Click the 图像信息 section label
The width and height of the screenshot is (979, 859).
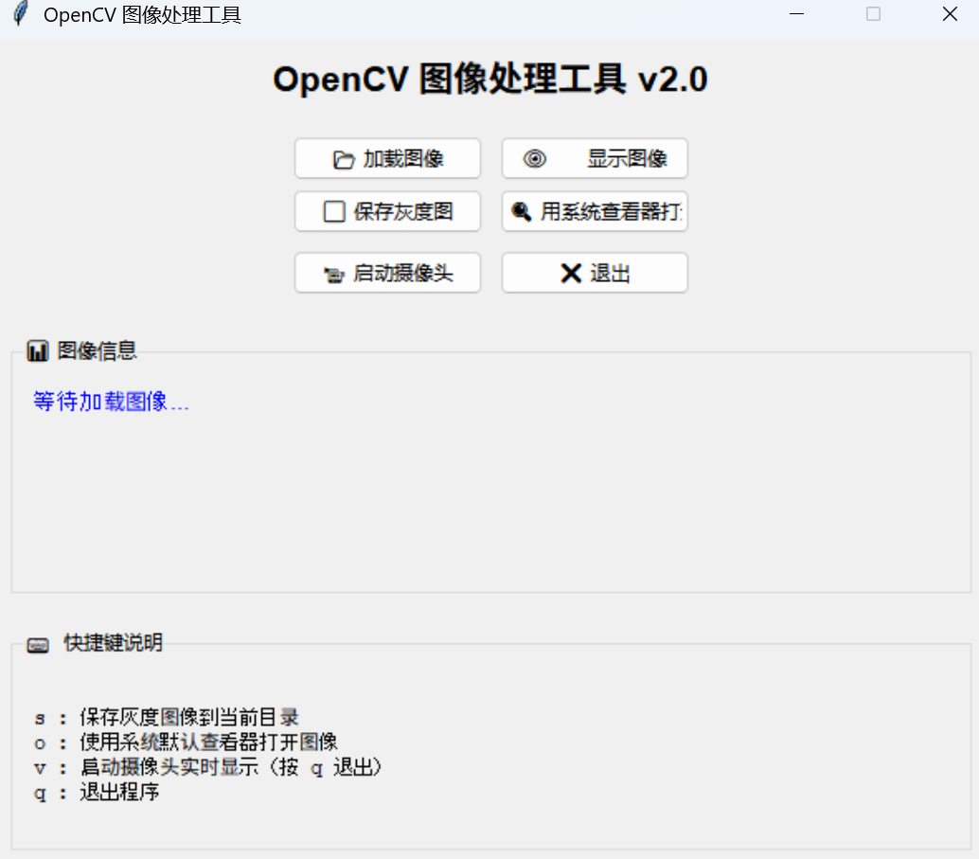[97, 350]
